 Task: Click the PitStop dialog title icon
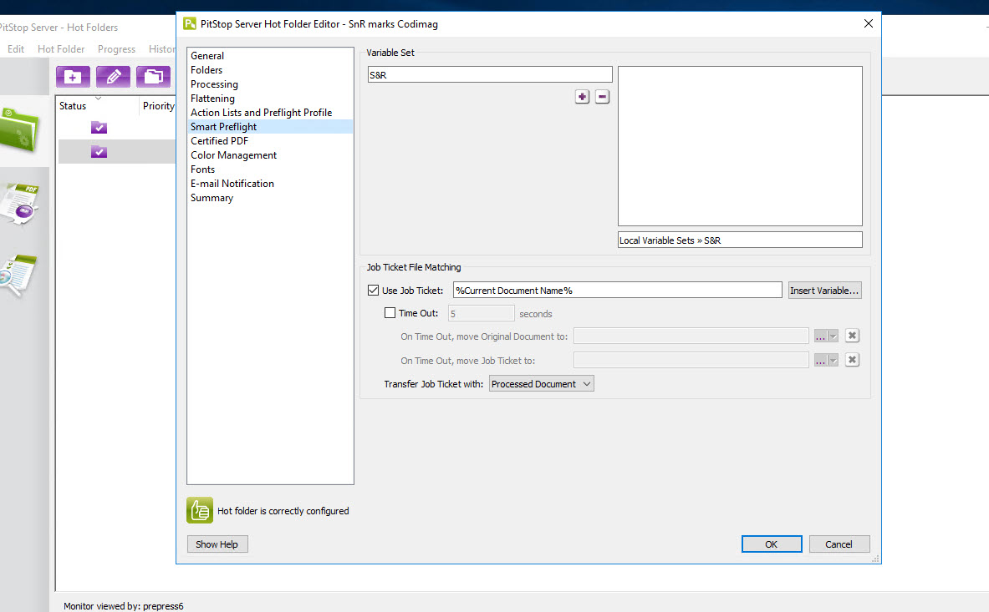[189, 24]
